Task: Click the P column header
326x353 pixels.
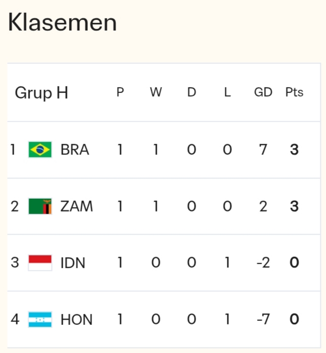Action: (x=120, y=92)
